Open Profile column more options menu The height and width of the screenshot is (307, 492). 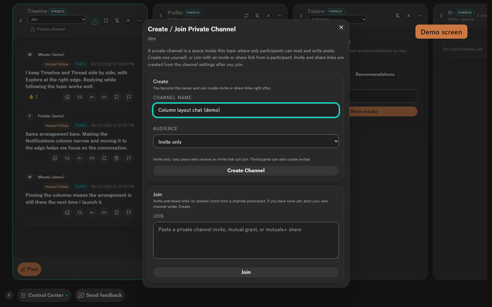coord(280,16)
